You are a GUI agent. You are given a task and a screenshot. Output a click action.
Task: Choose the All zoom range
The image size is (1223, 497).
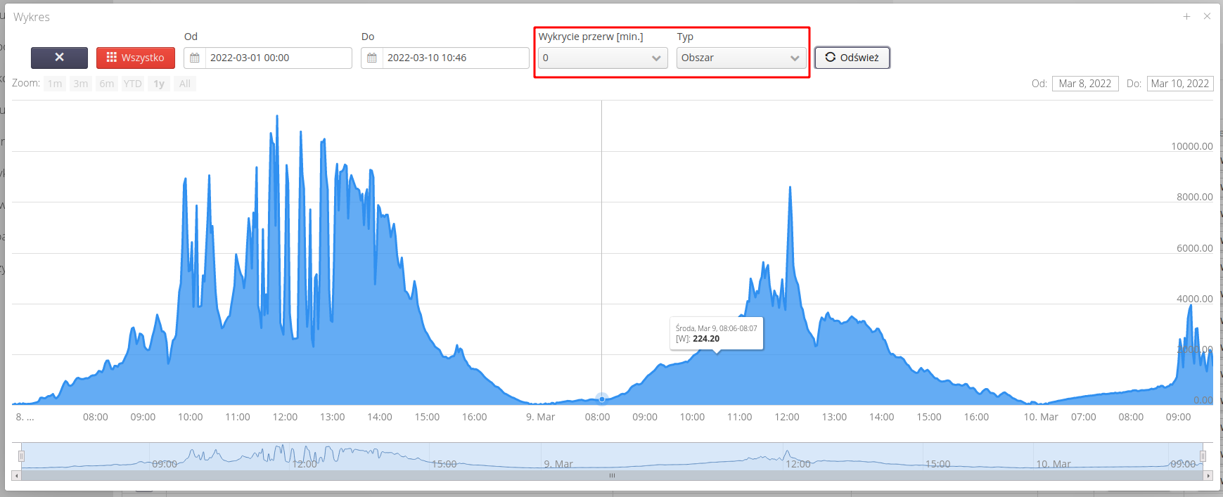tap(185, 84)
